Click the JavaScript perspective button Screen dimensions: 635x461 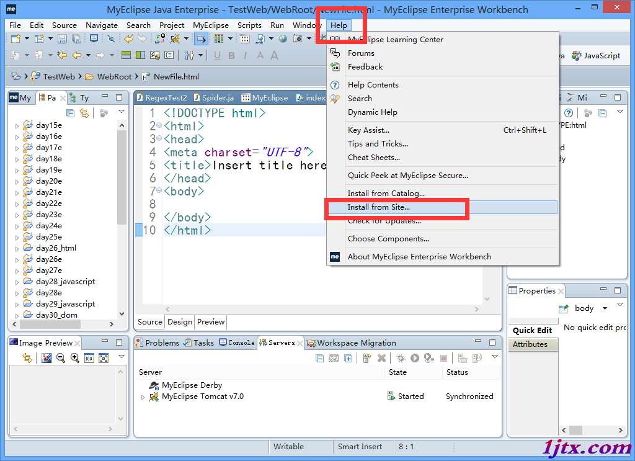click(596, 55)
